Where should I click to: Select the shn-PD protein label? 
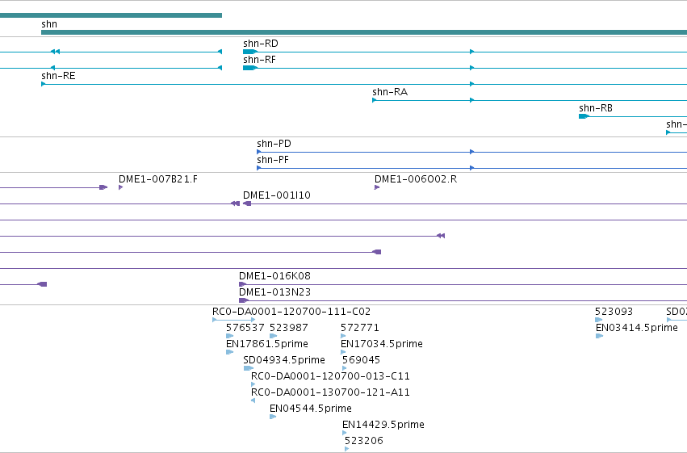(274, 144)
